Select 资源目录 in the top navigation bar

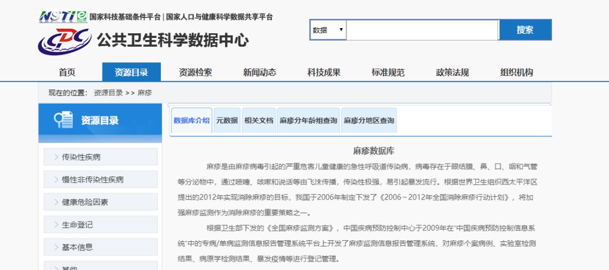pos(131,73)
